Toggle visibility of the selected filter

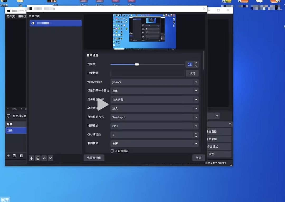[x=33, y=23]
